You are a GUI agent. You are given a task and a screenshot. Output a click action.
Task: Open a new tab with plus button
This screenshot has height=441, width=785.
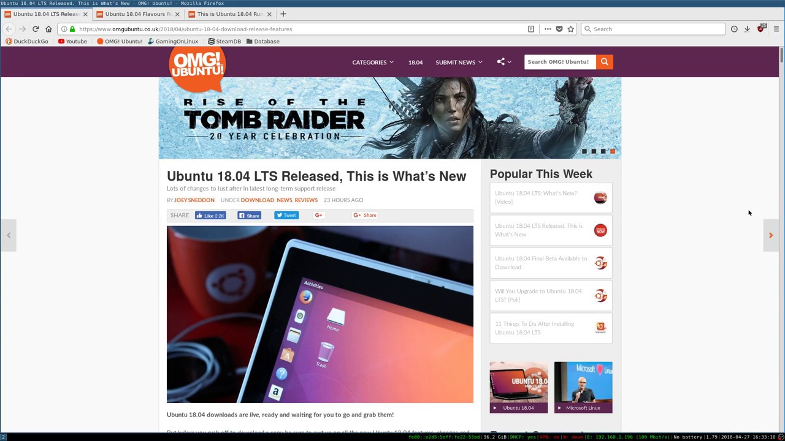283,13
